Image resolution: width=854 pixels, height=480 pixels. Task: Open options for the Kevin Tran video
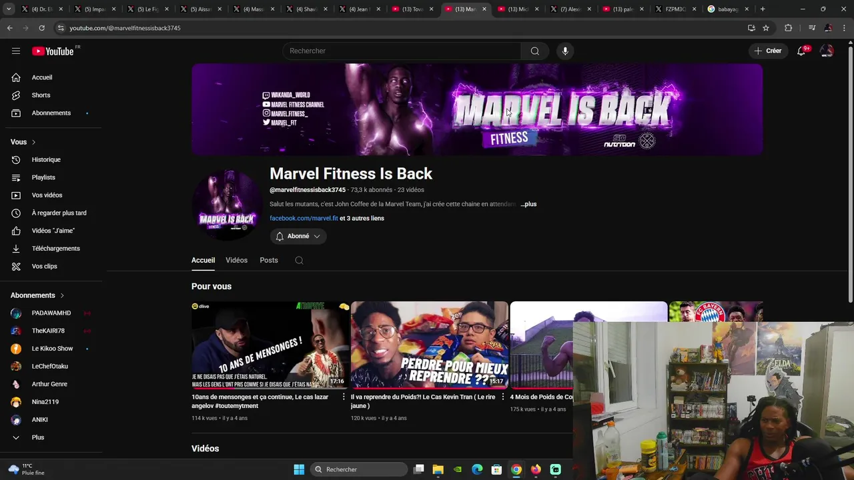click(503, 397)
